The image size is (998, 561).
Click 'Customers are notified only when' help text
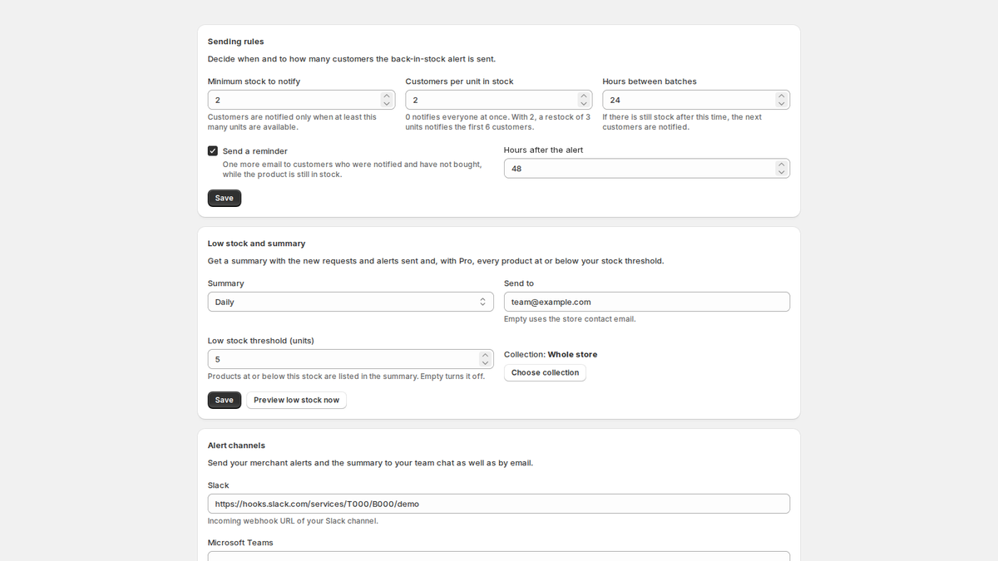pyautogui.click(x=292, y=122)
